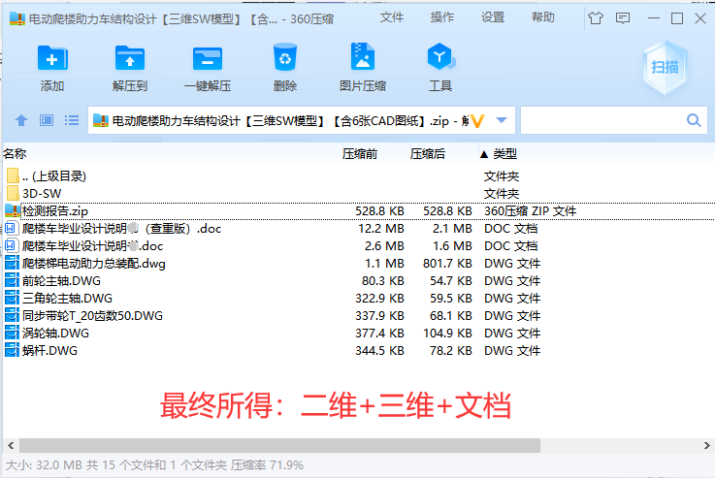This screenshot has height=478, width=715.
Task: Select the .. (上级目录) row
Action: point(359,175)
